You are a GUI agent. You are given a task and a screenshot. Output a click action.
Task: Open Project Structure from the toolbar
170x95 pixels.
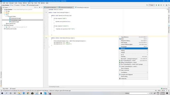pyautogui.click(x=167, y=5)
